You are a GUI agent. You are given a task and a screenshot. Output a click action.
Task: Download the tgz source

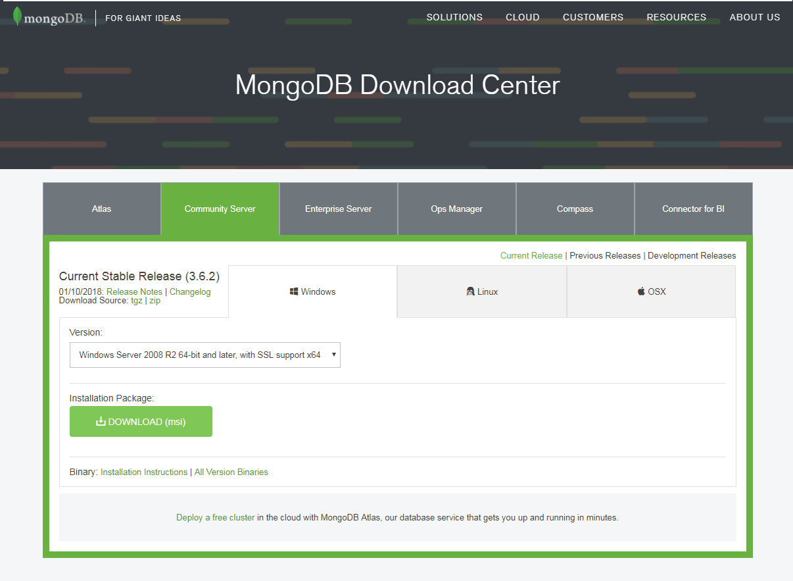(137, 301)
